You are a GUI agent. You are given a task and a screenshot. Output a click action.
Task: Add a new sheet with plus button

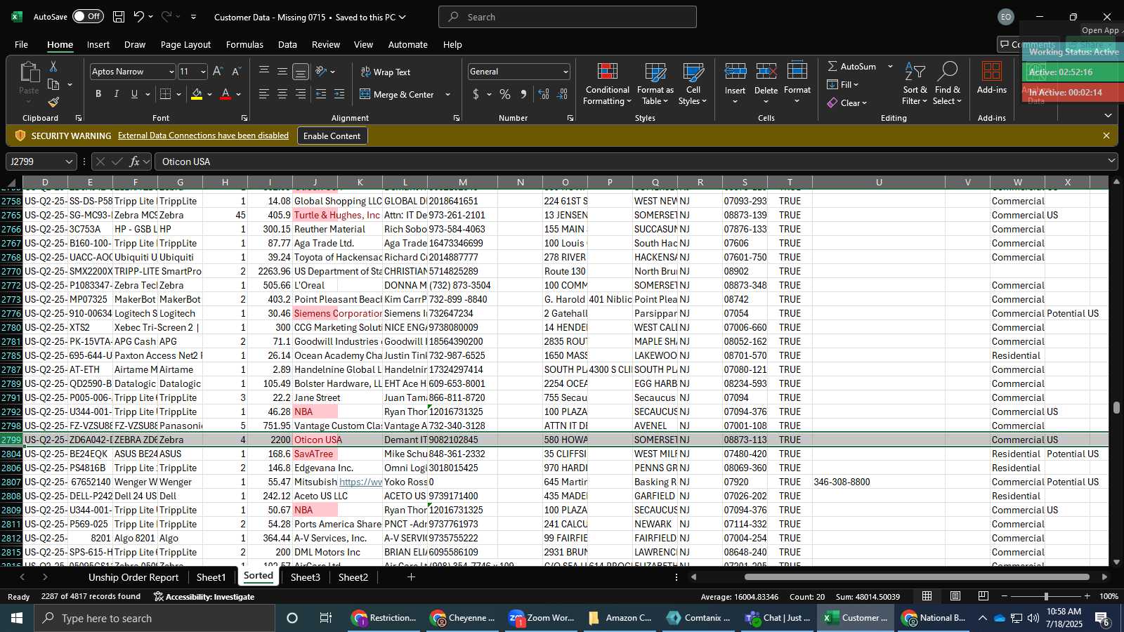(x=411, y=577)
